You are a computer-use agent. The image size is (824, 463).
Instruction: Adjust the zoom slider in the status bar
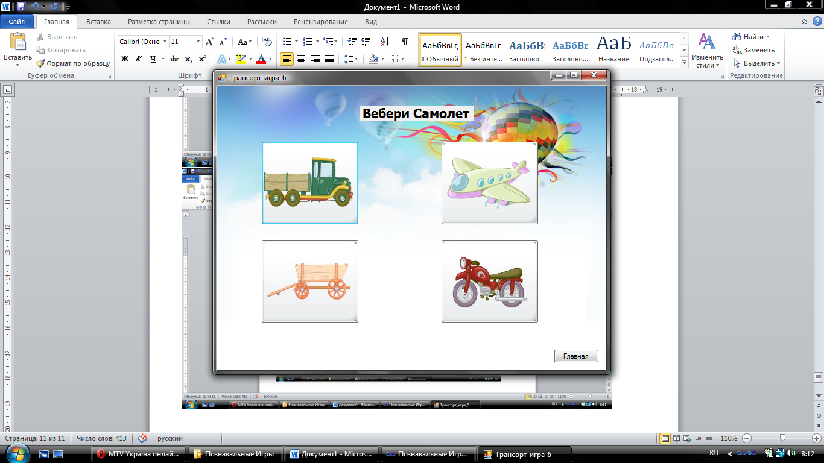pos(782,438)
